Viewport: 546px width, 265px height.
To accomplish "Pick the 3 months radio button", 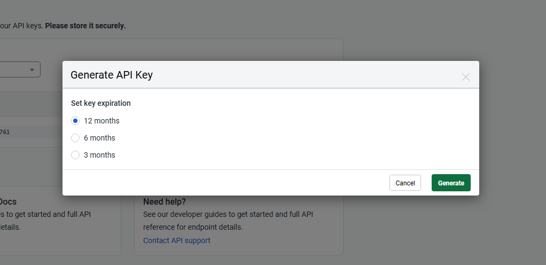I will coord(75,155).
